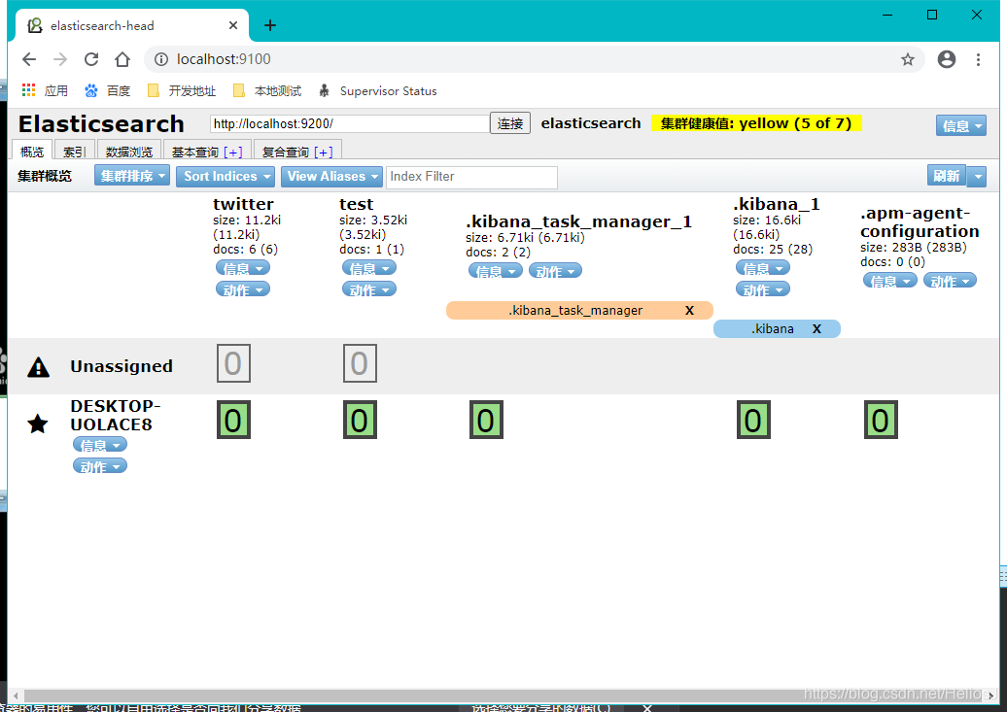The height and width of the screenshot is (712, 1007).
Task: Select twitter shard 0 on DESKTOP-UOLACE8
Action: point(233,420)
